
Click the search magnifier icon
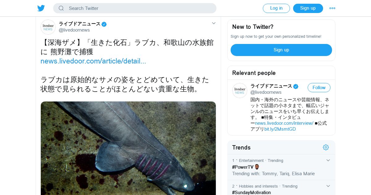point(61,8)
